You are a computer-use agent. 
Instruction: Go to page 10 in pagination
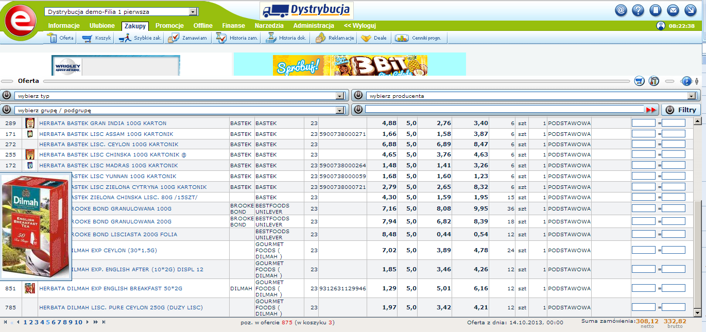[78, 322]
